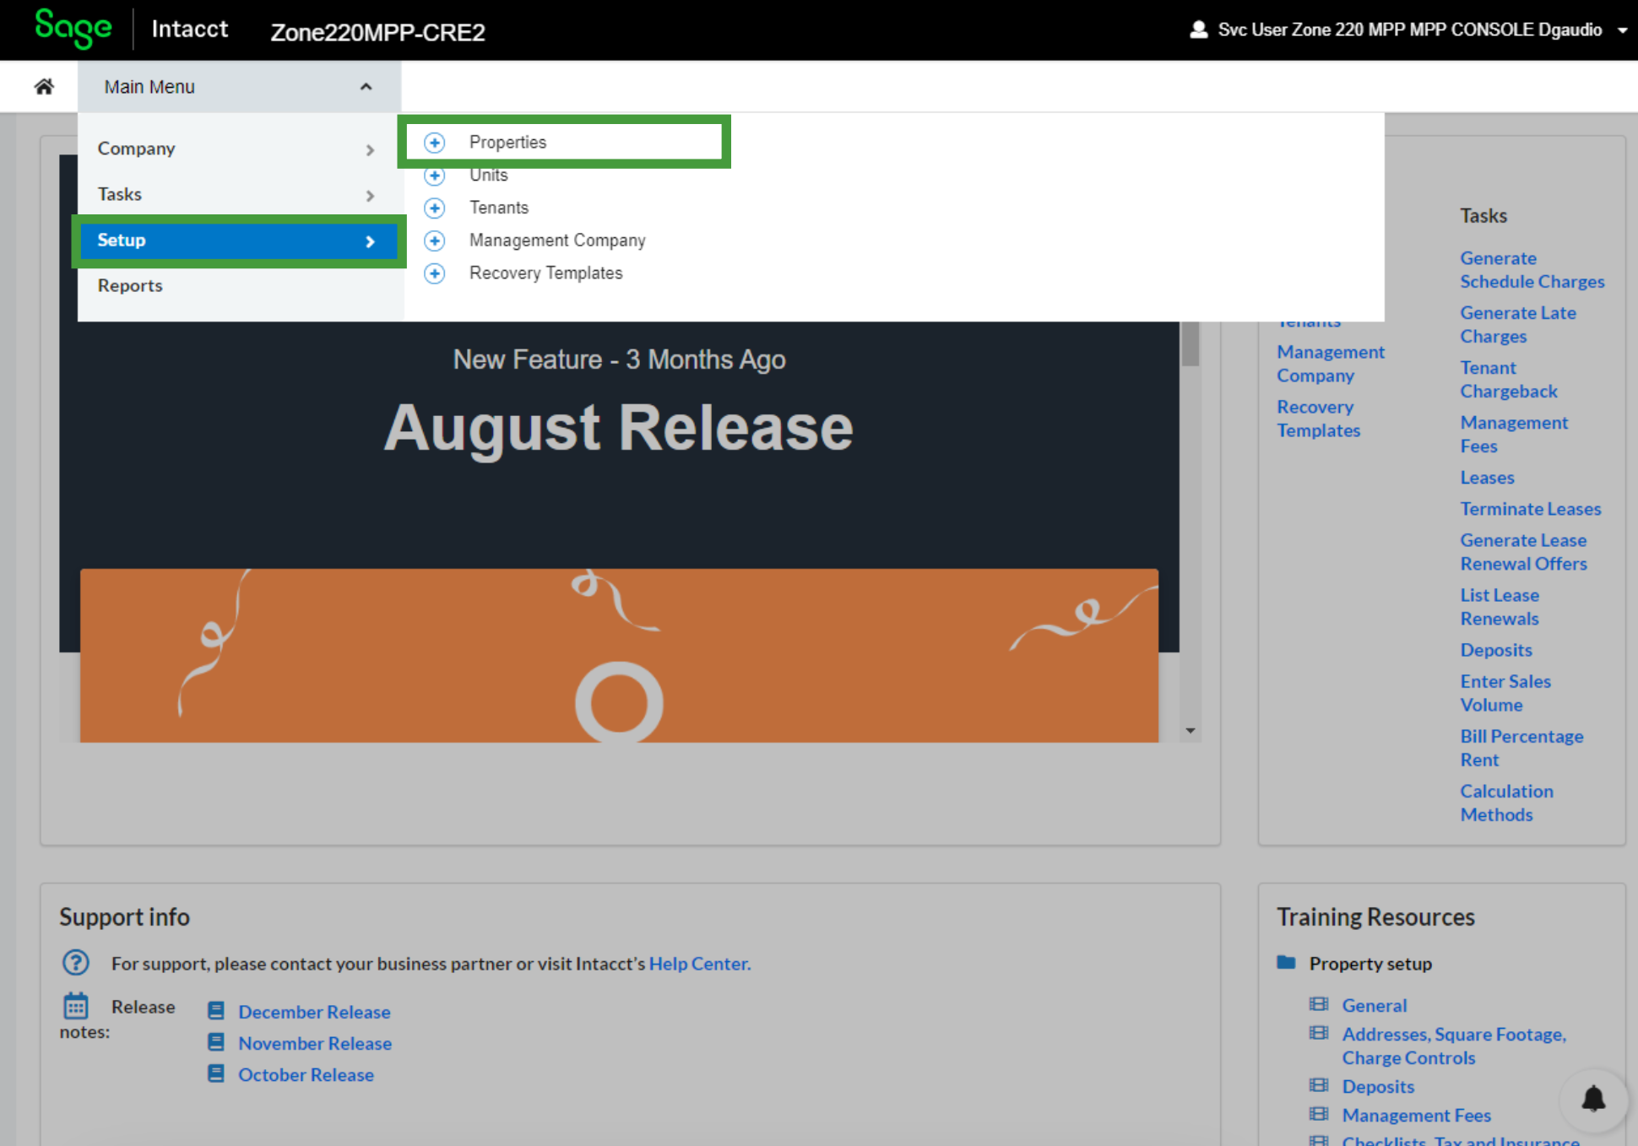
Task: Open Management Fees task link
Action: coord(1513,435)
